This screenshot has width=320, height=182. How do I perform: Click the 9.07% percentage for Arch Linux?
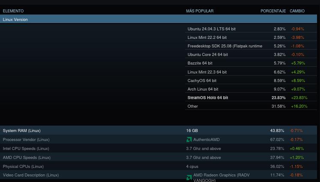coord(280,89)
